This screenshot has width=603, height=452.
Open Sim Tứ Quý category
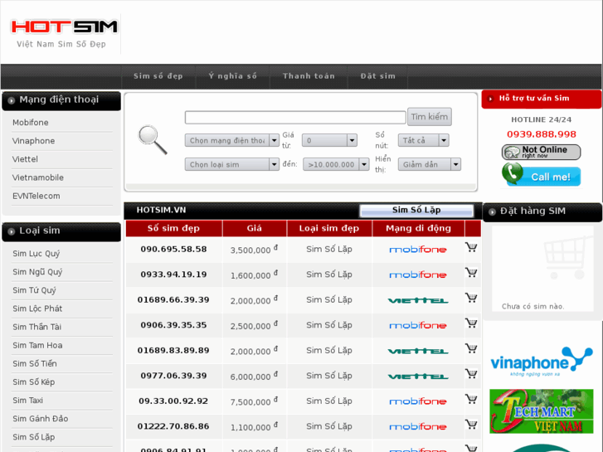tap(34, 290)
